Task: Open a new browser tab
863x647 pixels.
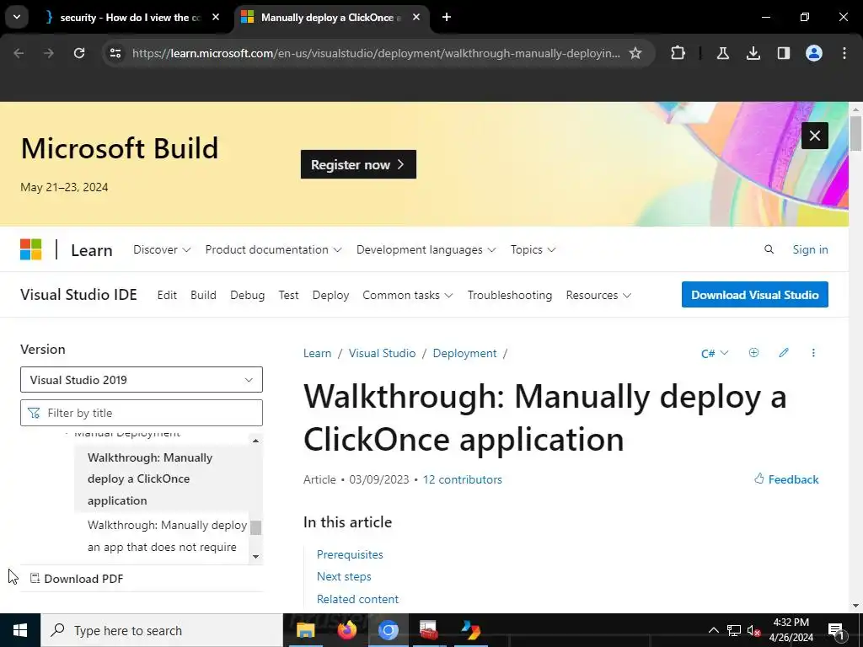Action: coord(447,17)
